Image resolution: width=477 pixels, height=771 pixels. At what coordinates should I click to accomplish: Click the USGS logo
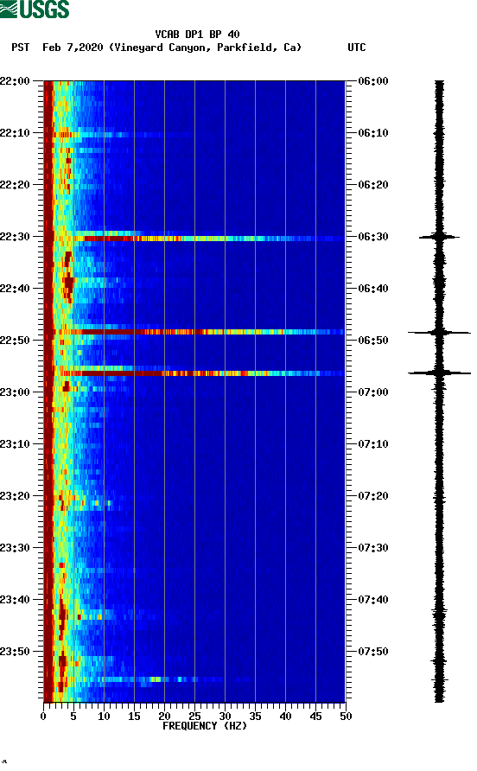(35, 9)
